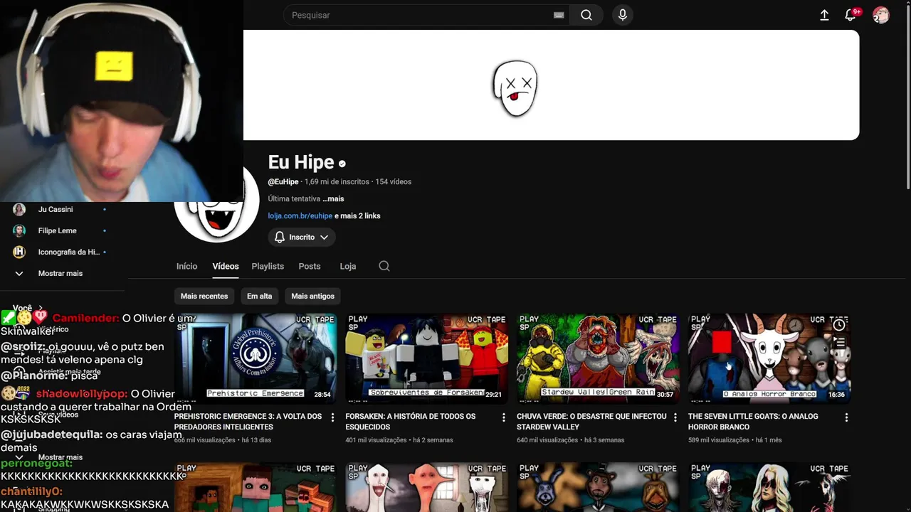The image size is (911, 512).
Task: Play Chuva Verde Stardew Valley thumbnail
Action: [x=598, y=358]
